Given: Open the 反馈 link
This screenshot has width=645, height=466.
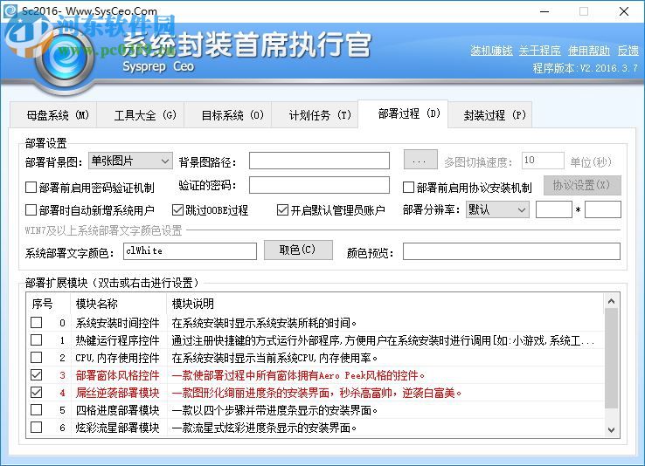Looking at the screenshot, I should click(x=628, y=51).
